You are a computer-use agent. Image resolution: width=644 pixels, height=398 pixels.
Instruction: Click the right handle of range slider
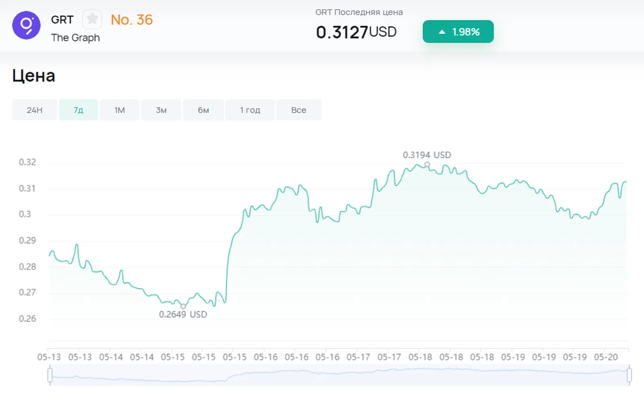click(629, 375)
